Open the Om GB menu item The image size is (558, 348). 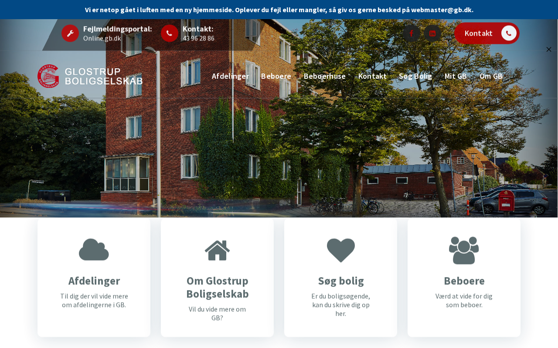(x=491, y=76)
